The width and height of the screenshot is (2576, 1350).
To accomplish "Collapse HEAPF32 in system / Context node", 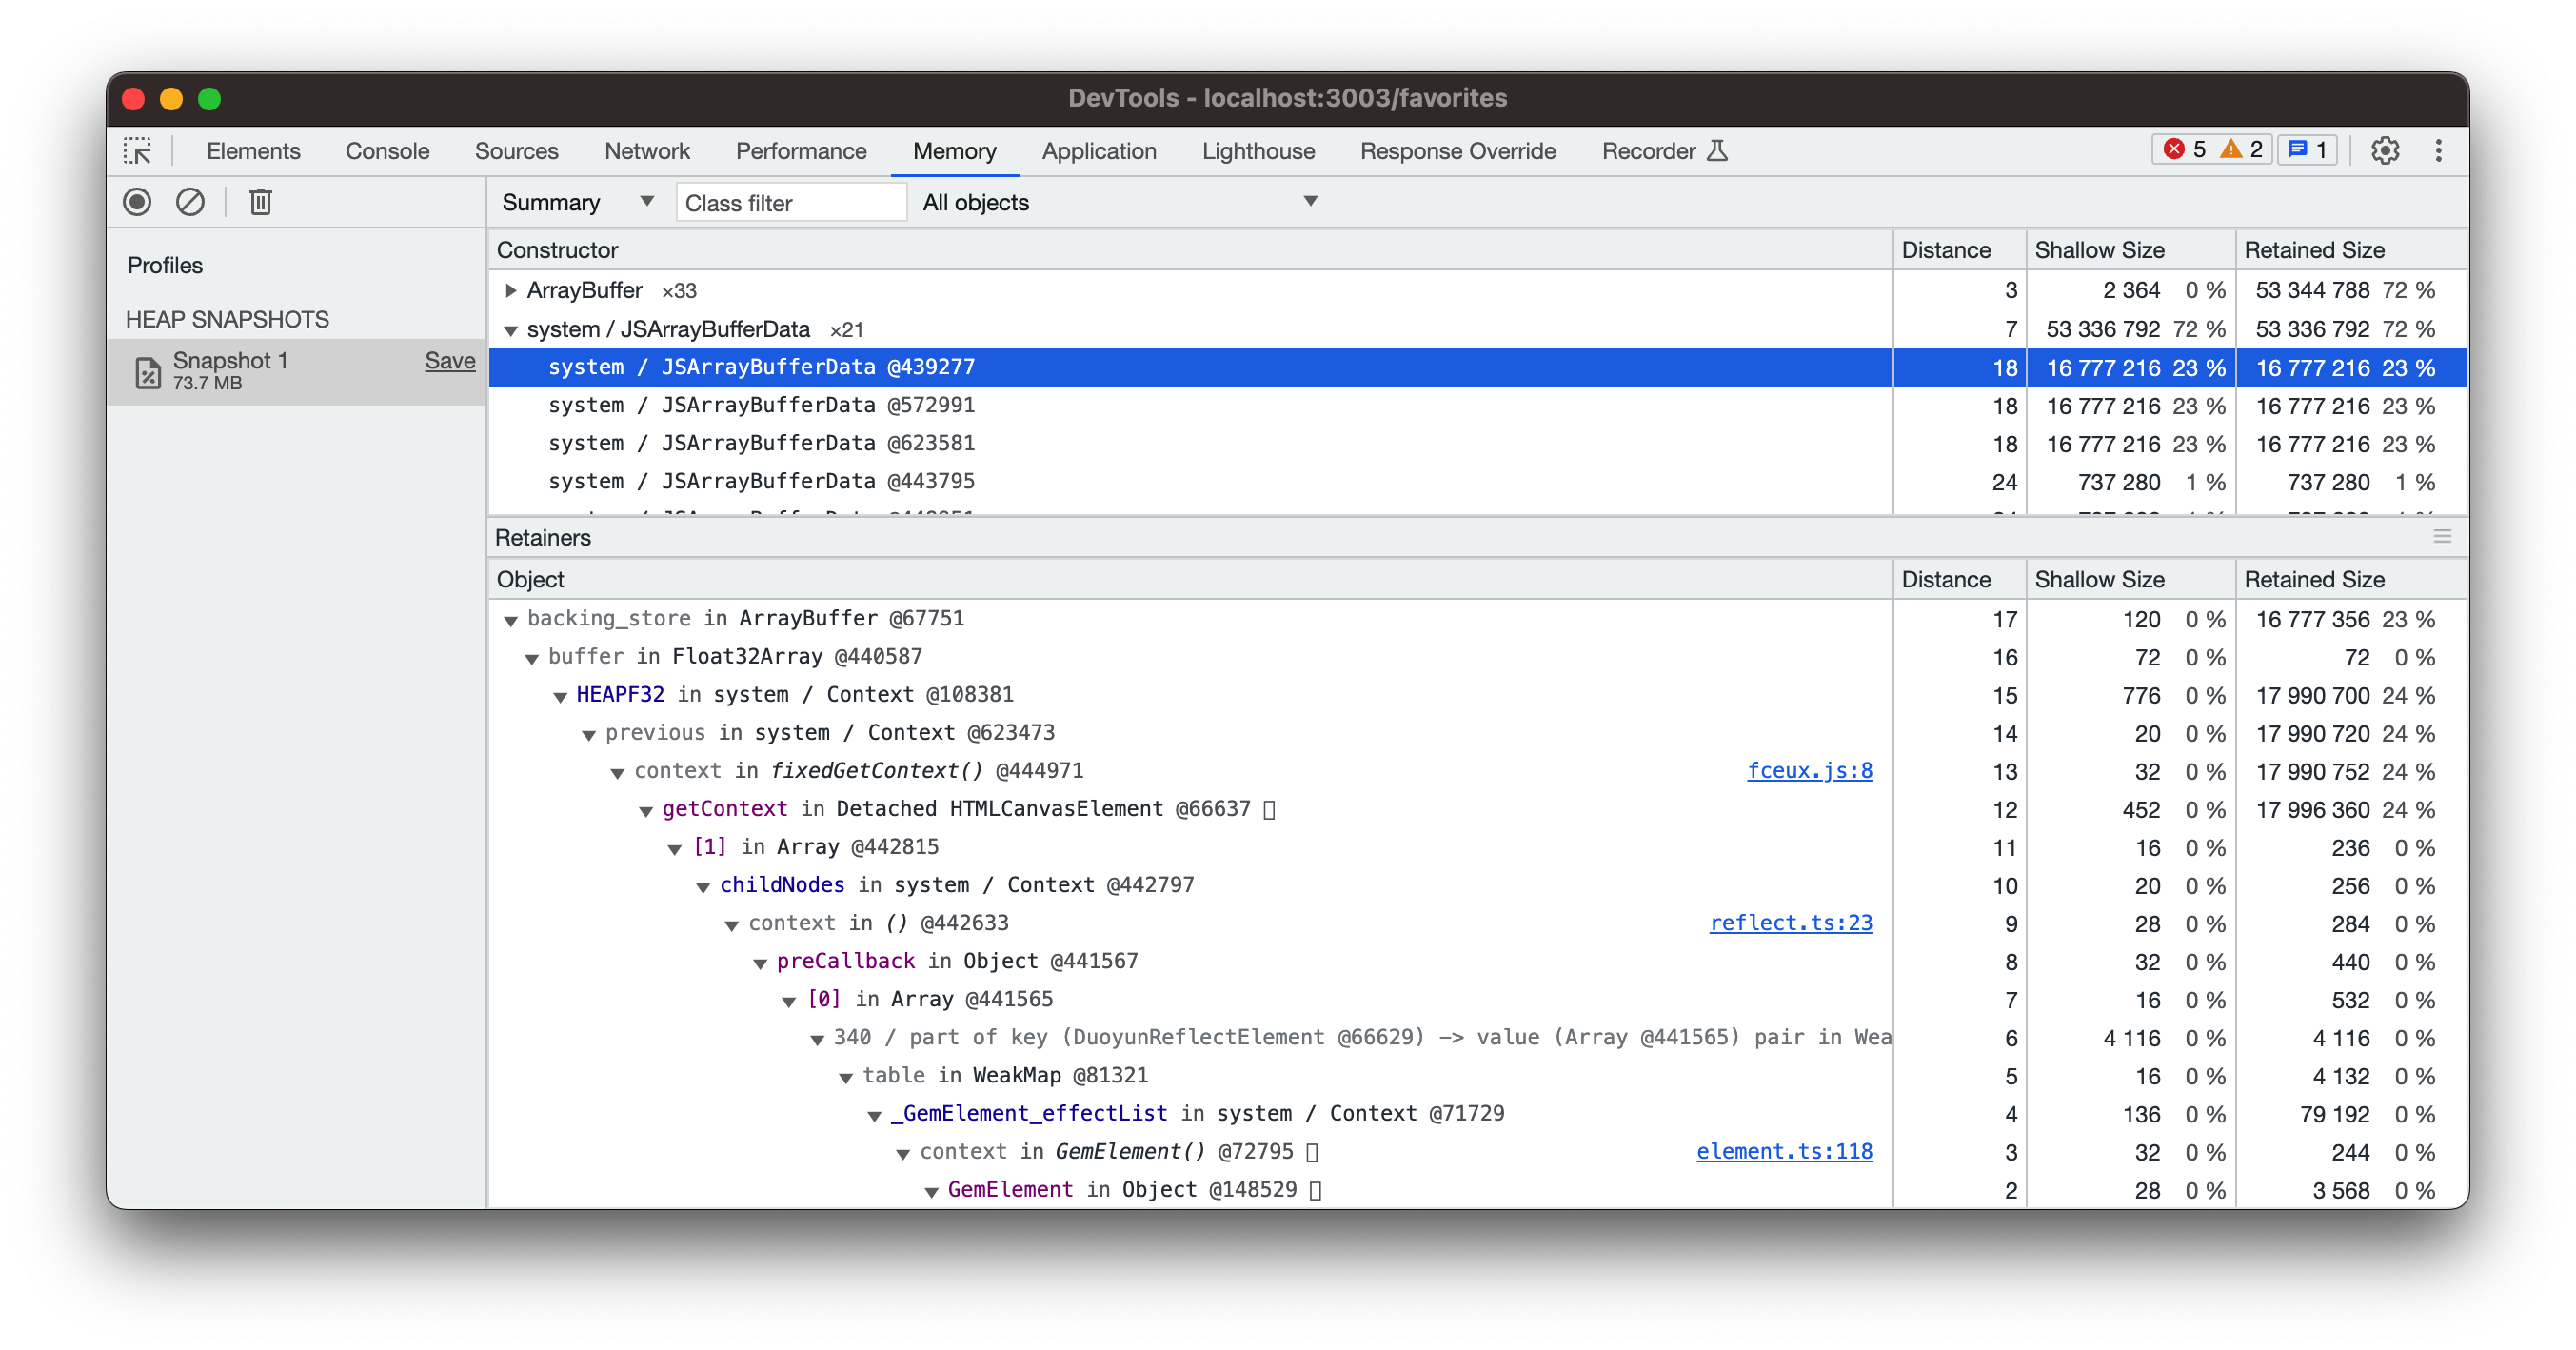I will [x=560, y=696].
